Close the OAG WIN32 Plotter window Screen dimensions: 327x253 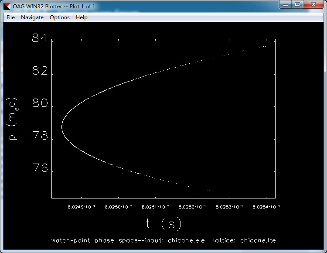[313, 5]
